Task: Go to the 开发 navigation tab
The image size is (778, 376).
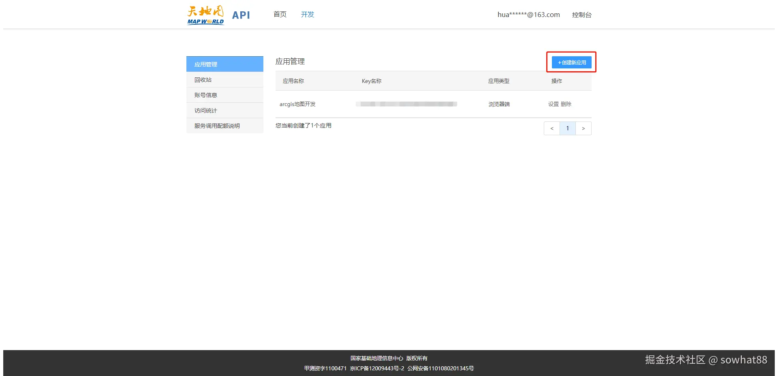Action: [x=308, y=15]
